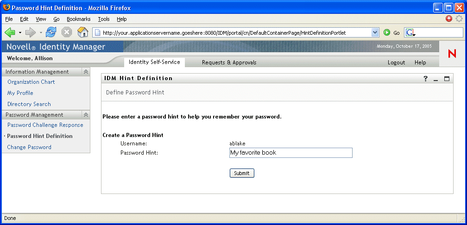
Task: Click the Reload page icon
Action: pos(51,32)
